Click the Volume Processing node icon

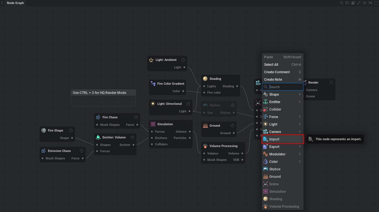205,146
